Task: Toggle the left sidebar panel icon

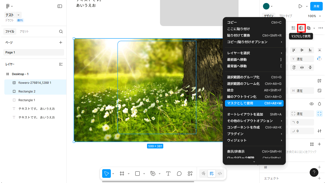Action: coord(60,6)
